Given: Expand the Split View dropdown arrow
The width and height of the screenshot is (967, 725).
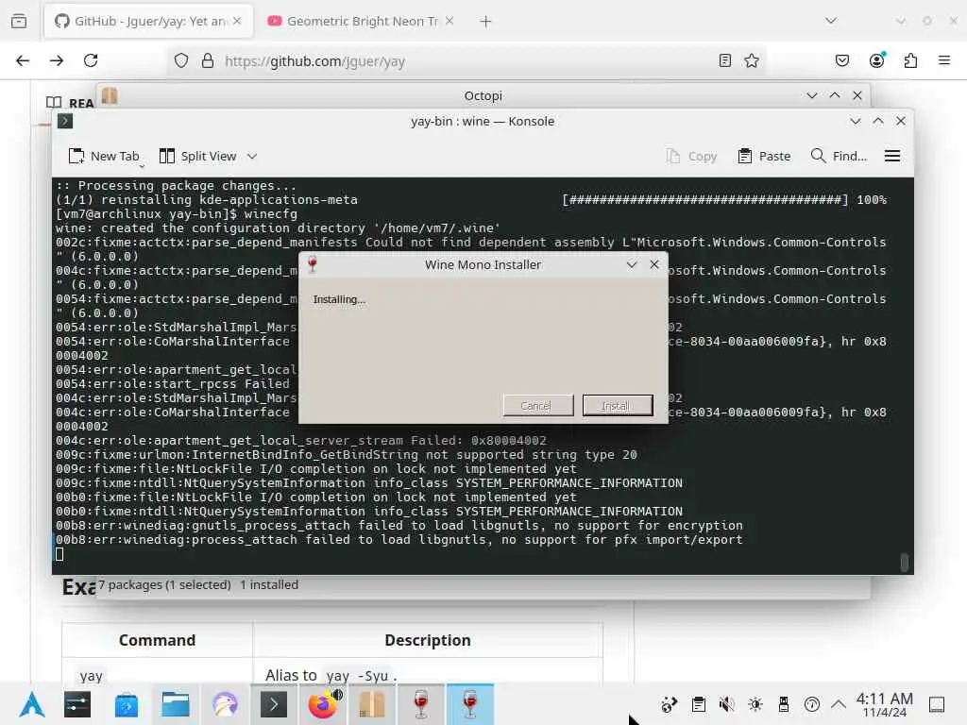Looking at the screenshot, I should [252, 156].
